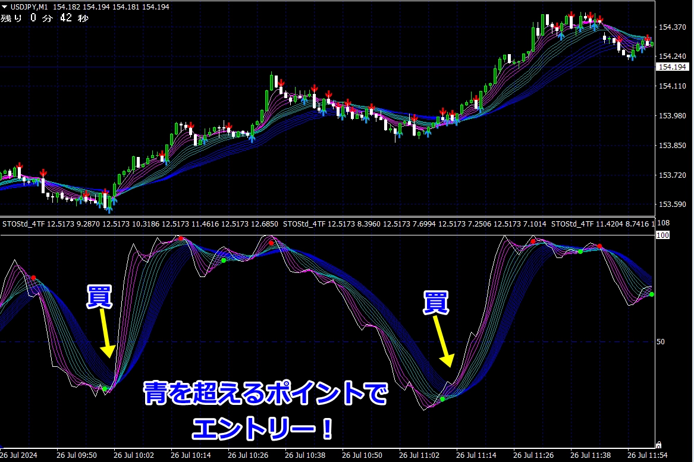Click the left yellow buy arrow
This screenshot has width=694, height=462.
pyautogui.click(x=106, y=333)
